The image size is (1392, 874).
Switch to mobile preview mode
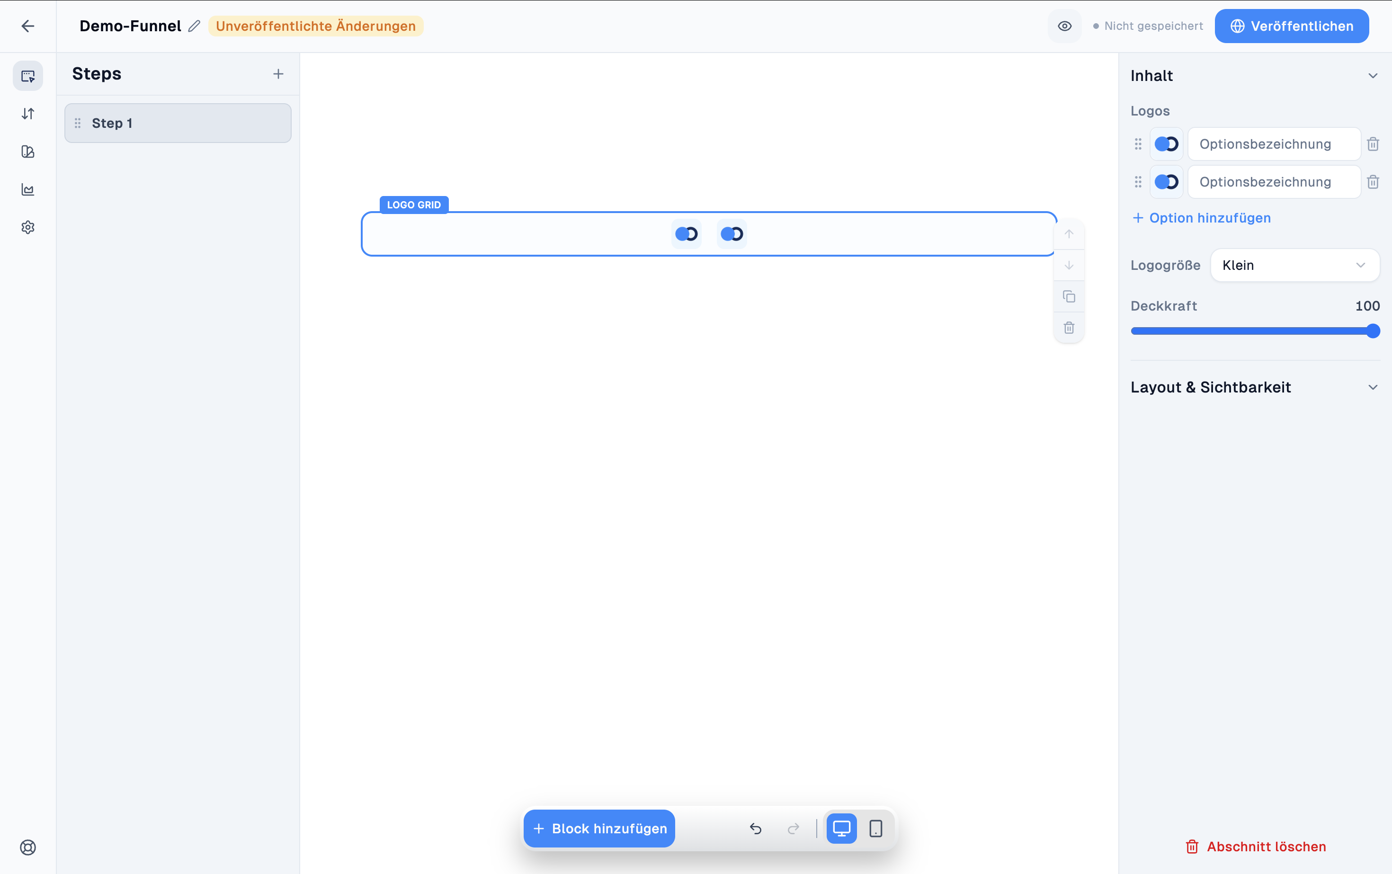tap(876, 829)
